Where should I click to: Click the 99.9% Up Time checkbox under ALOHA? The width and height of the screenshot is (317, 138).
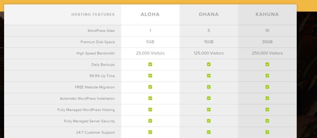[150, 76]
